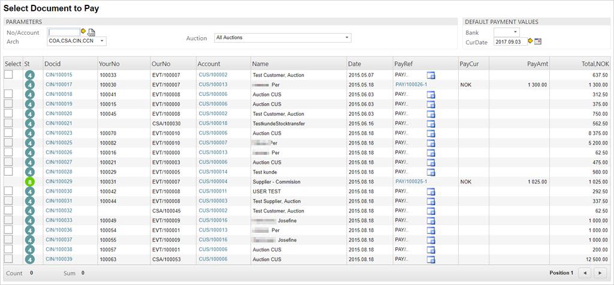Sort by the Docid column header
The width and height of the screenshot is (614, 285).
coord(53,64)
